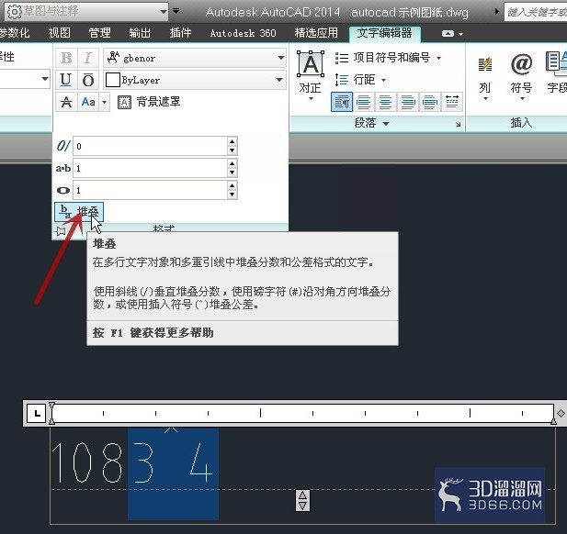Open the 精选应用 (Featured Apps) tab
The width and height of the screenshot is (567, 534).
(x=316, y=33)
